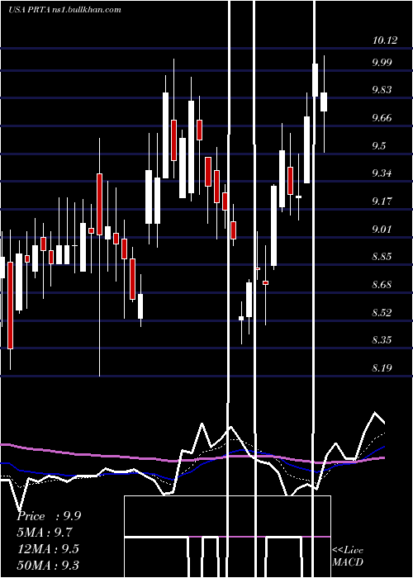Screen dimensions: 413x578
Task: Click the 9.01 price axis label
Action: [382, 230]
